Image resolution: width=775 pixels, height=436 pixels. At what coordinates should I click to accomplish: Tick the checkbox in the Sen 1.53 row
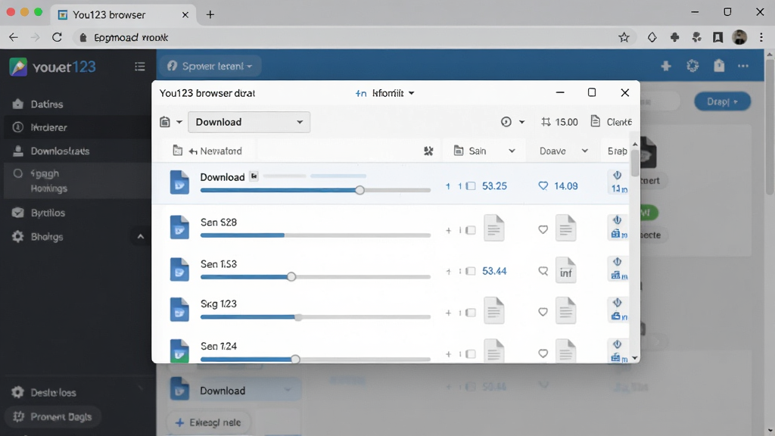(x=471, y=271)
